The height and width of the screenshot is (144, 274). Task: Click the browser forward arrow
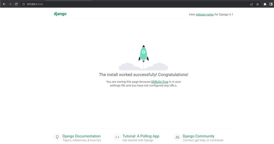[x=10, y=4]
